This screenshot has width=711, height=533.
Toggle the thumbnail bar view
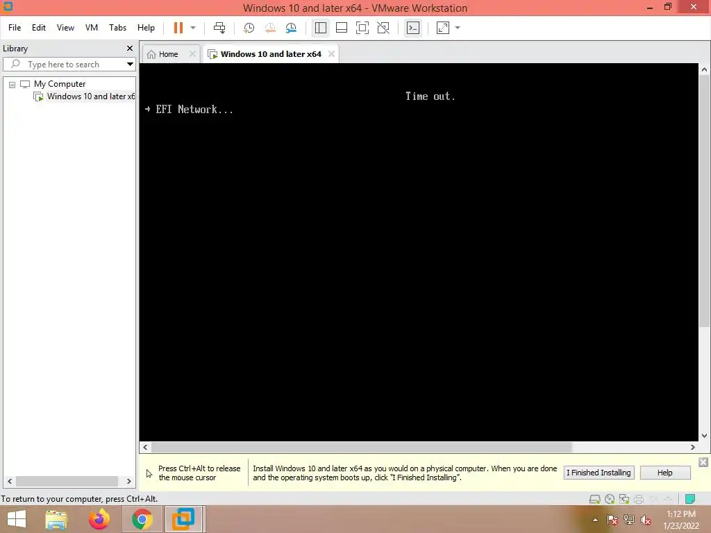pos(342,28)
